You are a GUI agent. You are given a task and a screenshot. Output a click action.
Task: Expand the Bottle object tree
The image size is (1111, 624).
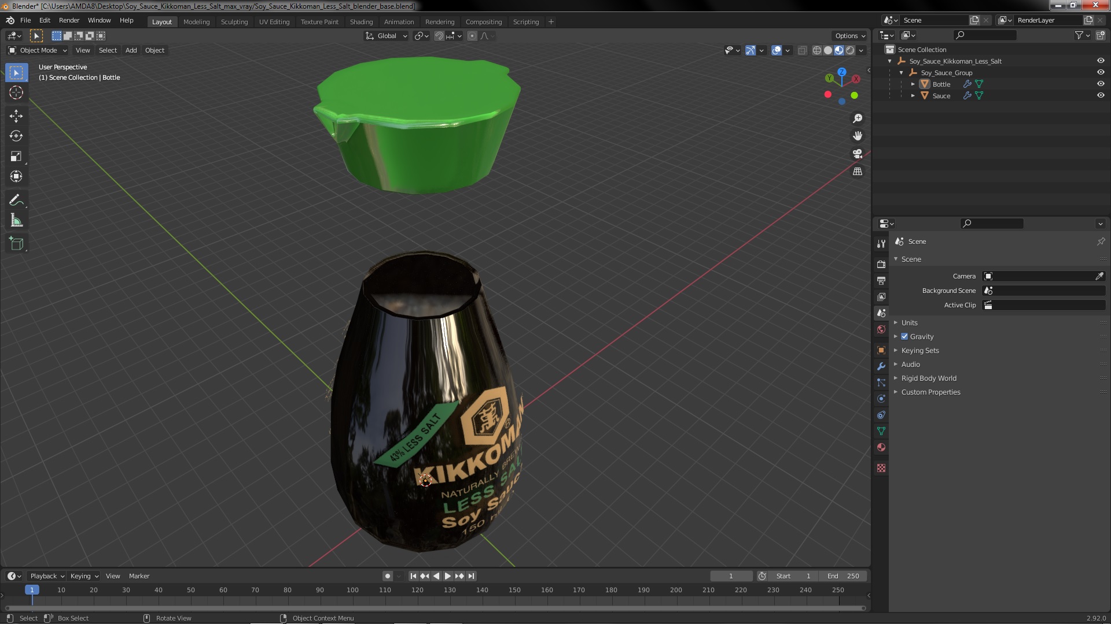pos(913,84)
